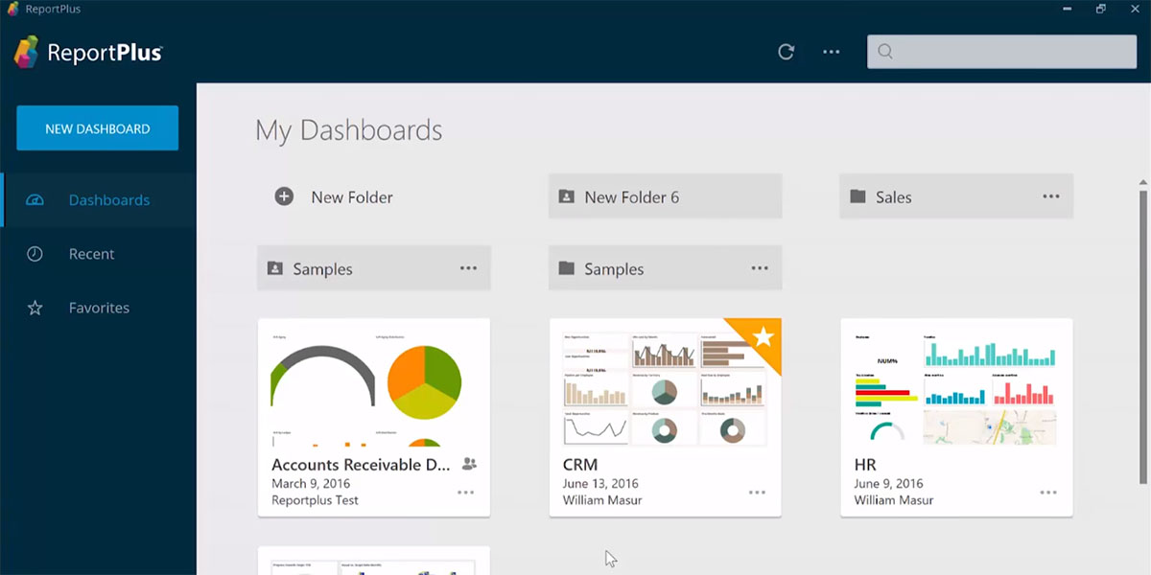The width and height of the screenshot is (1151, 575).
Task: Click the plus icon next to New Folder
Action: pos(284,195)
